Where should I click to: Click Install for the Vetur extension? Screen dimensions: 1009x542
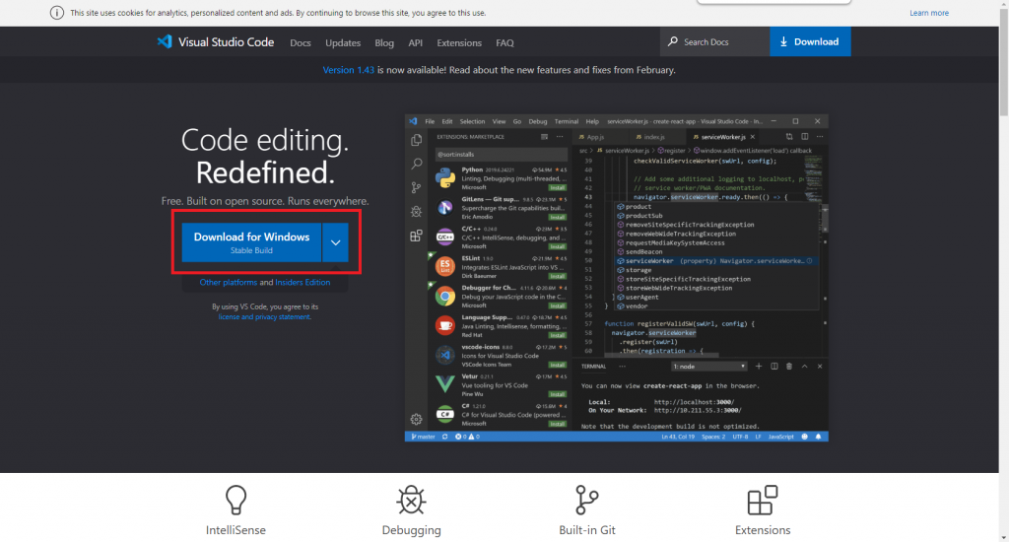tap(558, 394)
